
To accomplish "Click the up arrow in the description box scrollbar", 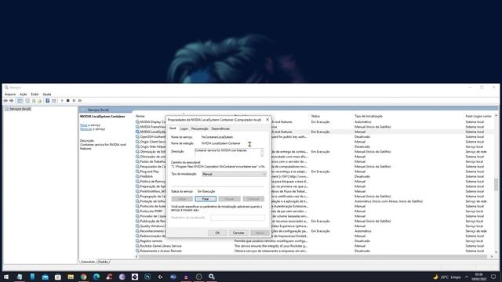I will [x=262, y=150].
